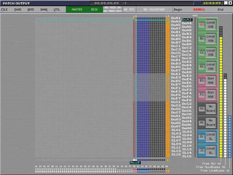Screen dimensions: 233x175
Task: Click the Local XO8 box beside A2
Action: click(211, 24)
